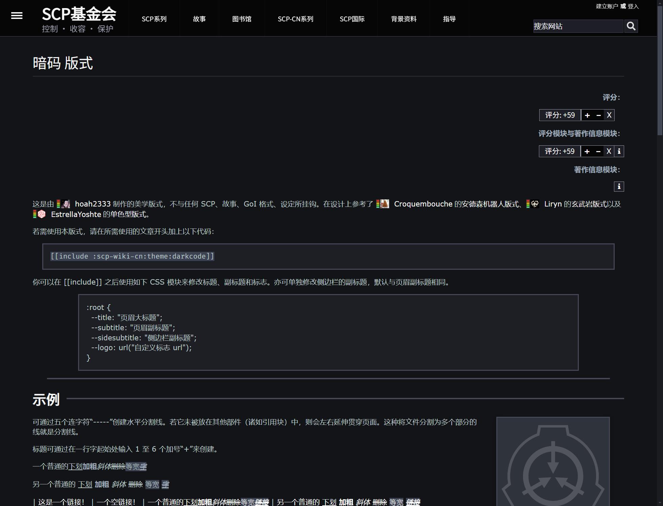This screenshot has width=663, height=506.
Task: Click the search magnifier icon
Action: pos(631,26)
